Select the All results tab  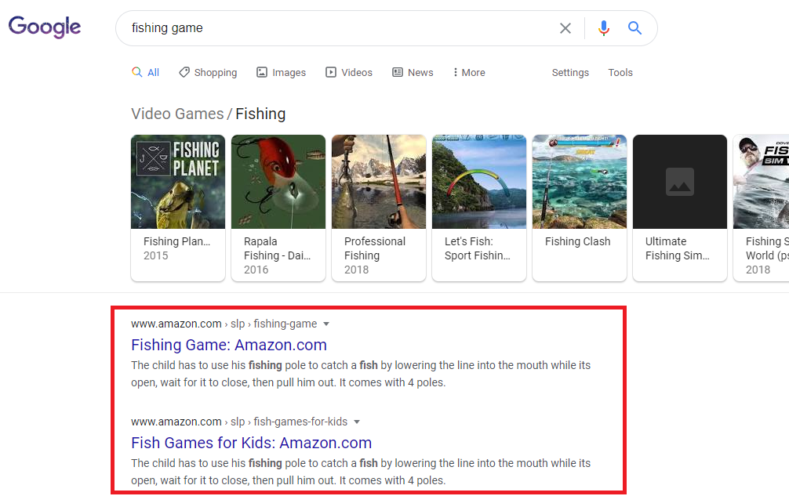[x=145, y=72]
